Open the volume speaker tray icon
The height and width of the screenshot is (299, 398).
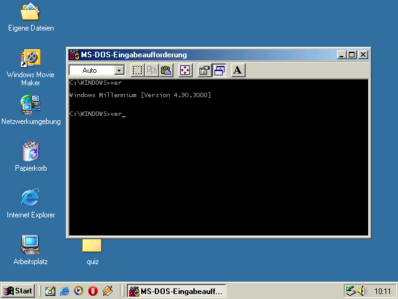(x=362, y=291)
